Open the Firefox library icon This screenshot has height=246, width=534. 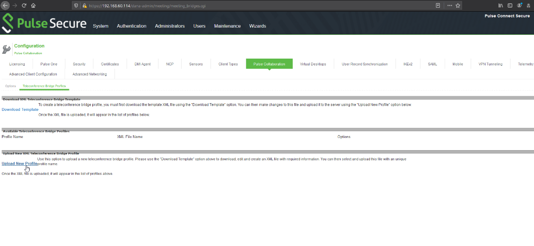pos(501,5)
